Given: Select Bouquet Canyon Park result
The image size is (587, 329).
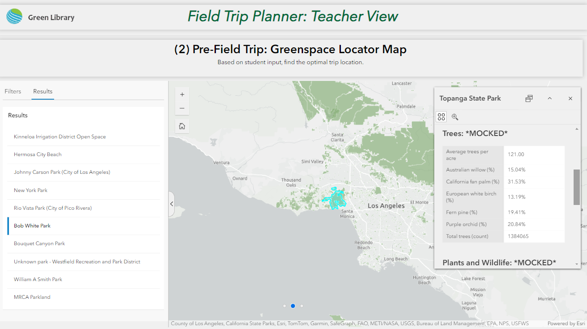Looking at the screenshot, I should pyautogui.click(x=39, y=244).
